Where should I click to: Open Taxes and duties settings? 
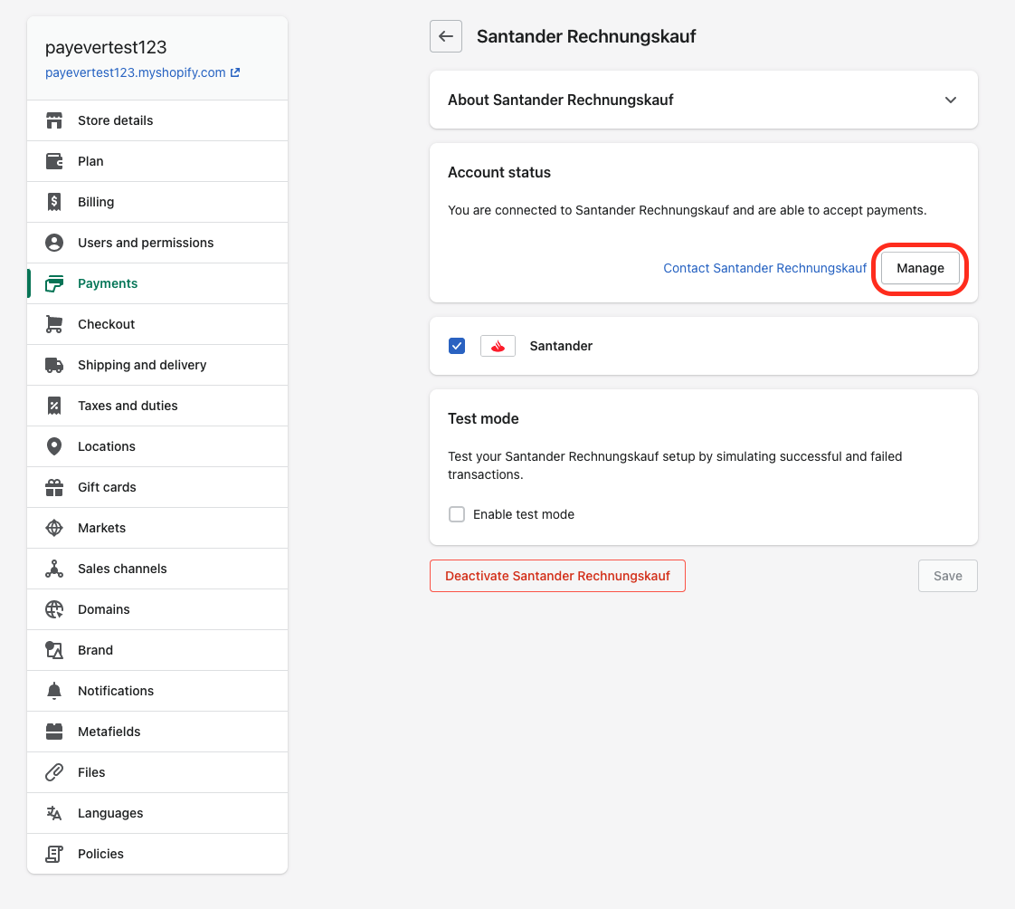click(157, 406)
